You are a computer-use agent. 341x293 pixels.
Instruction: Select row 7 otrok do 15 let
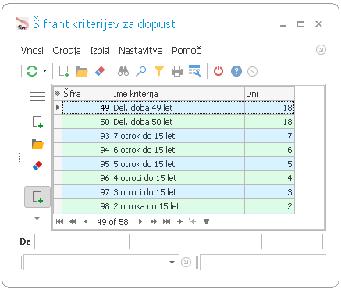[178, 136]
